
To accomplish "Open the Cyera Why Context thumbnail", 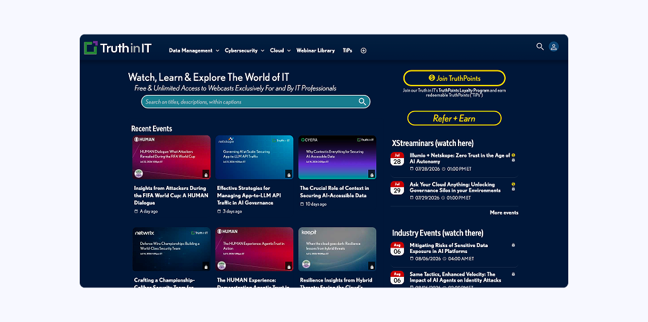I will (337, 157).
